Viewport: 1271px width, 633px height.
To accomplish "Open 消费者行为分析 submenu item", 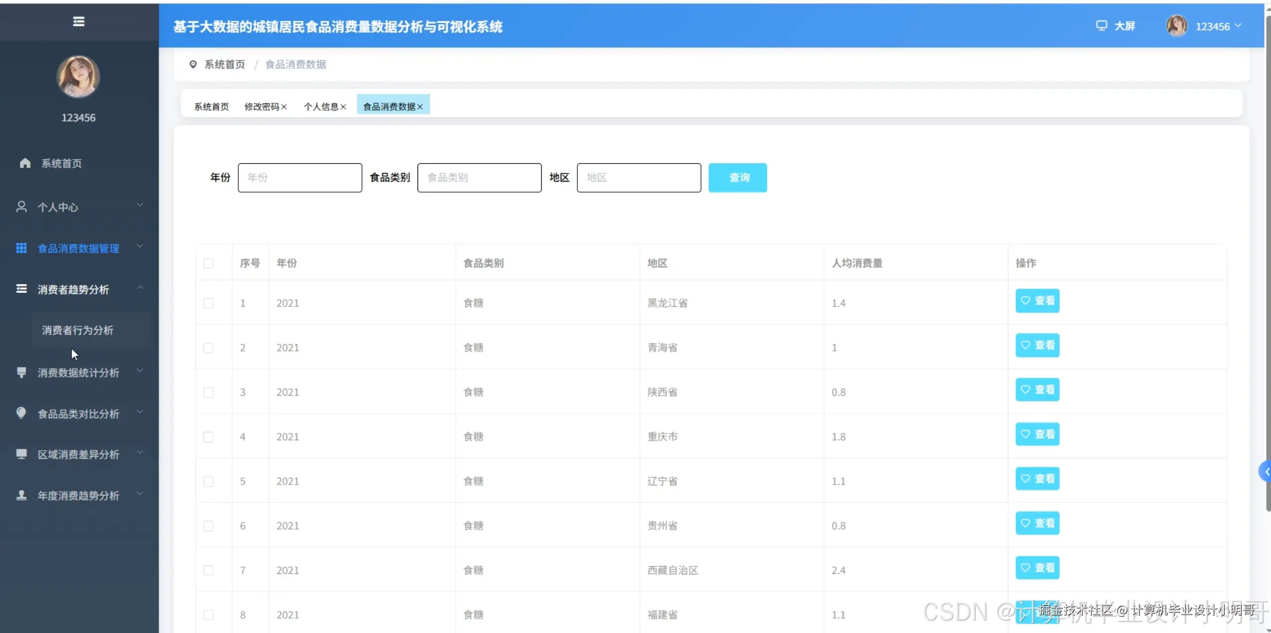I will click(77, 330).
